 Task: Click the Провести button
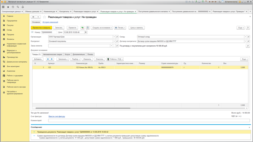click(x=72, y=28)
